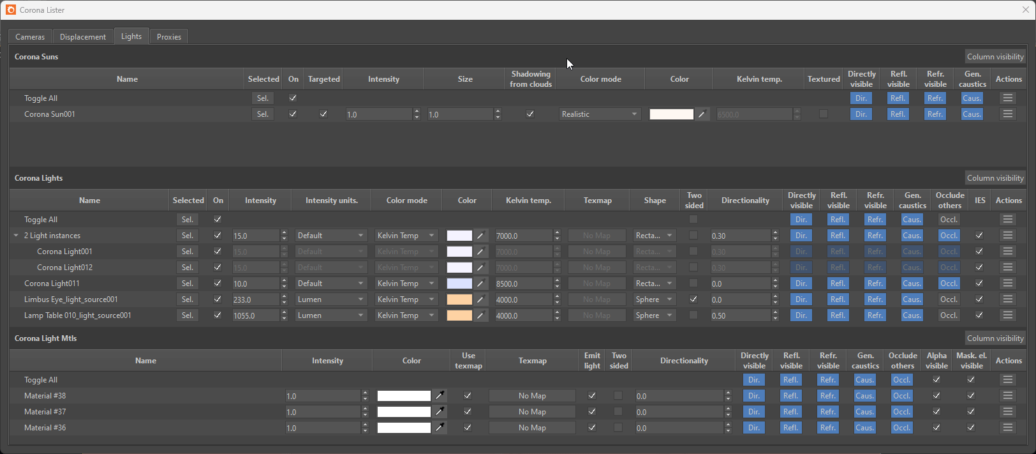Toggle Caus. button for Lamp Table 010_light_source001

(912, 315)
